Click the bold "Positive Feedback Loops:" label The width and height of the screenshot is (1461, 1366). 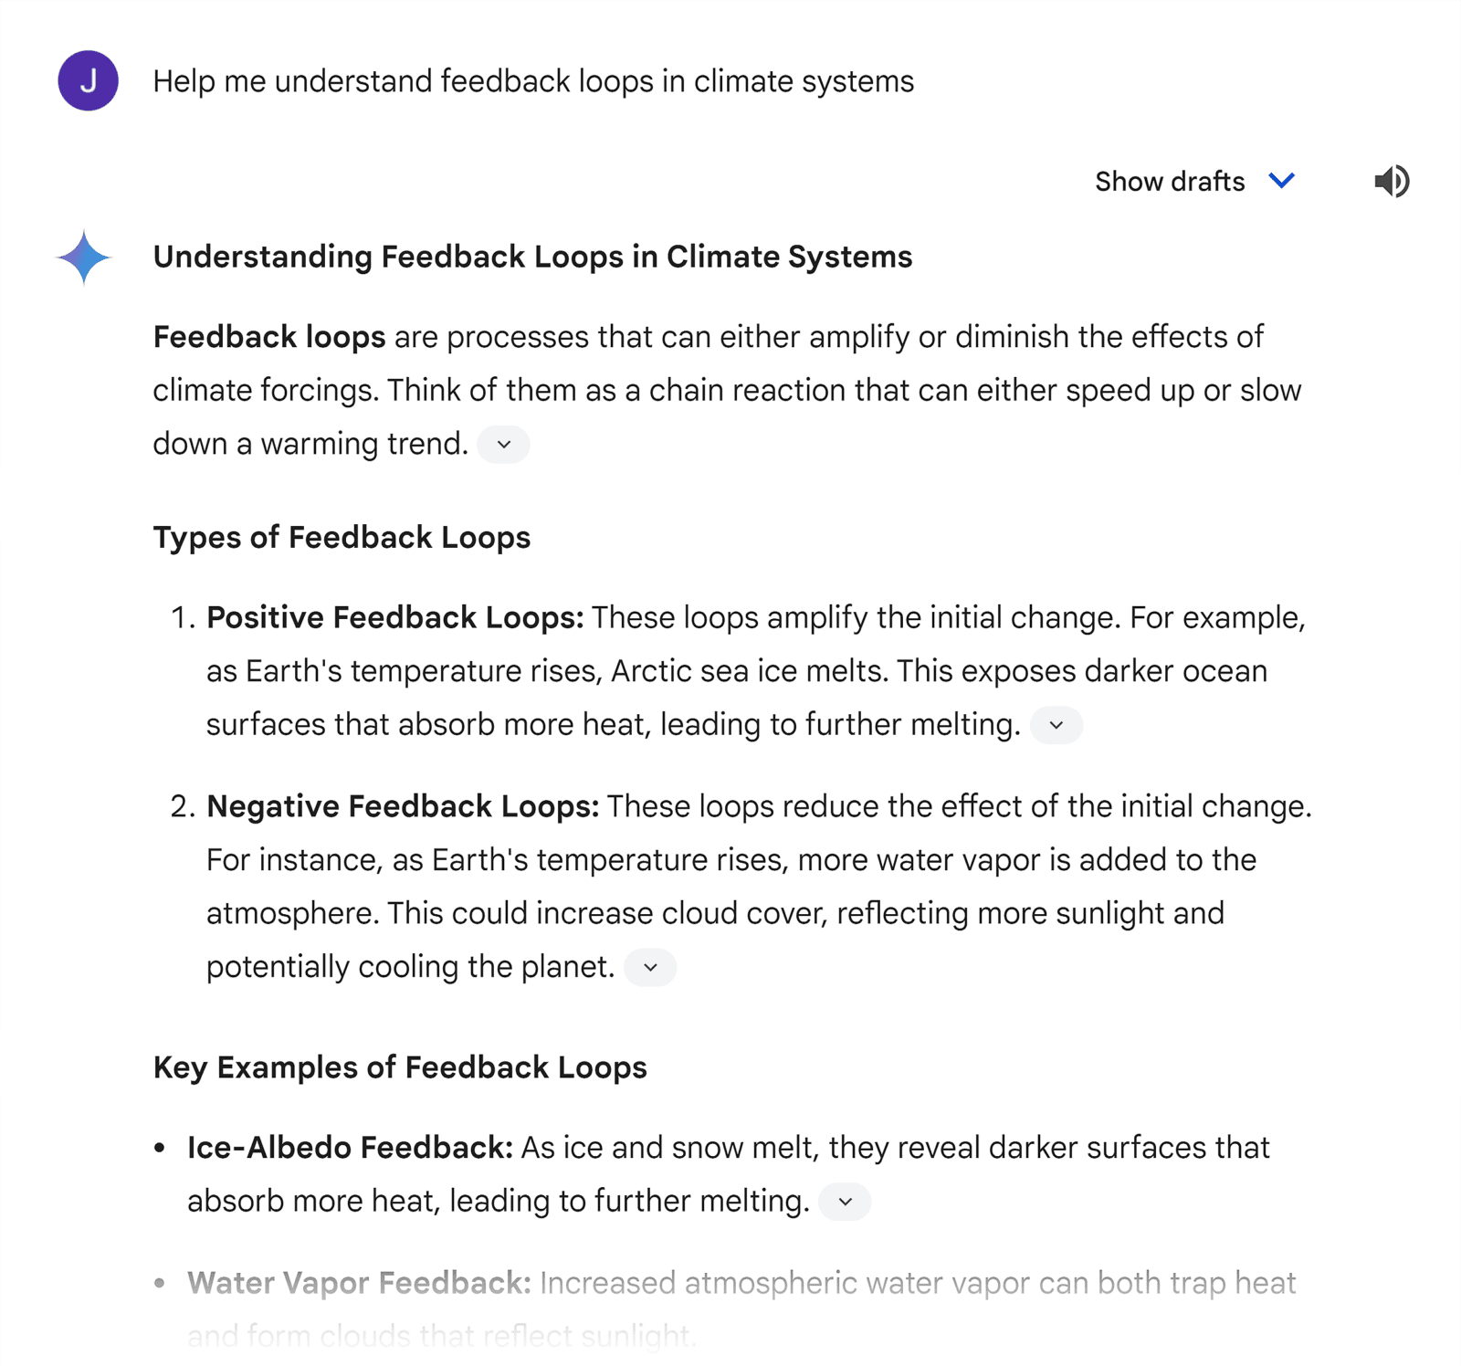coord(394,617)
